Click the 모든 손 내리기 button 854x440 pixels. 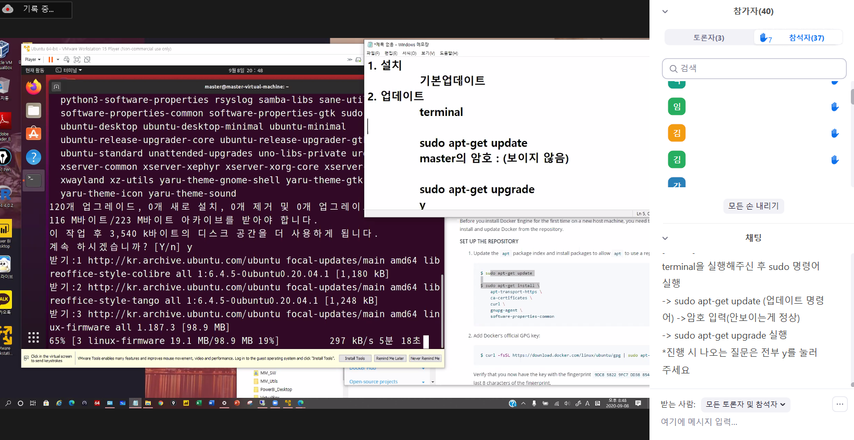[x=753, y=206]
